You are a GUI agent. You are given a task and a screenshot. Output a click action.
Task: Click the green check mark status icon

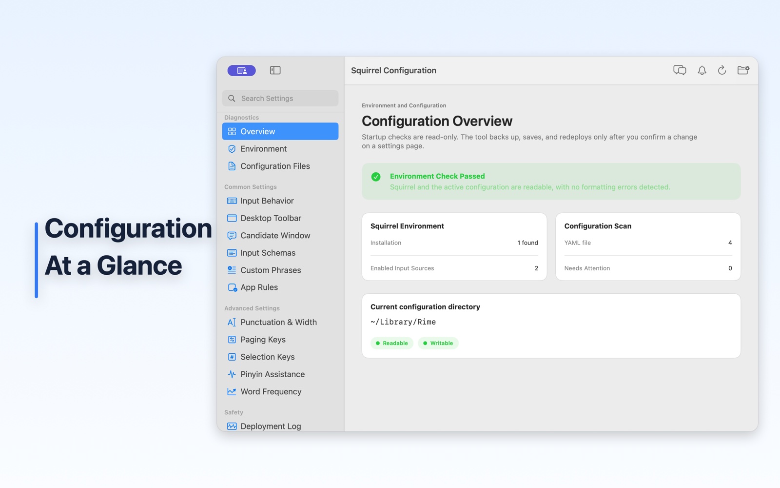click(376, 177)
